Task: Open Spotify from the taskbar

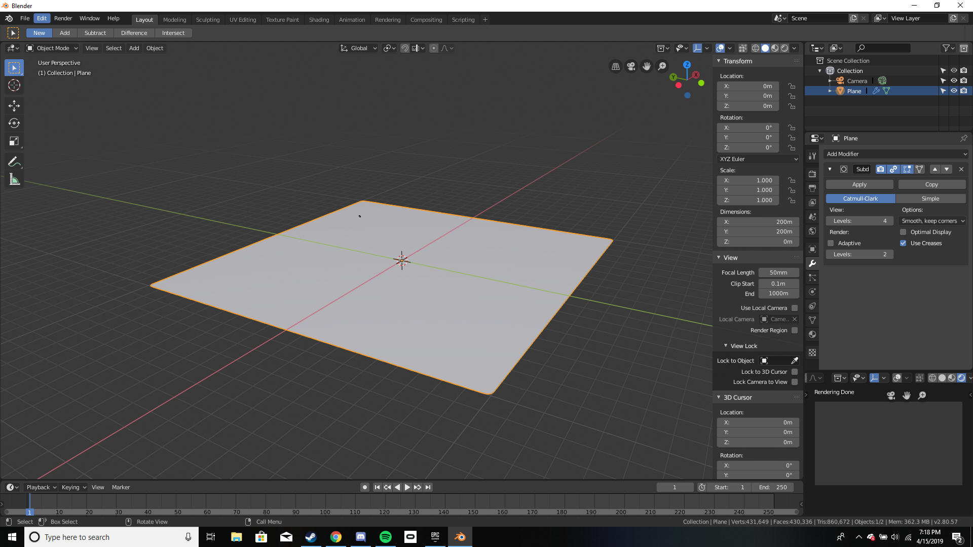Action: point(385,537)
